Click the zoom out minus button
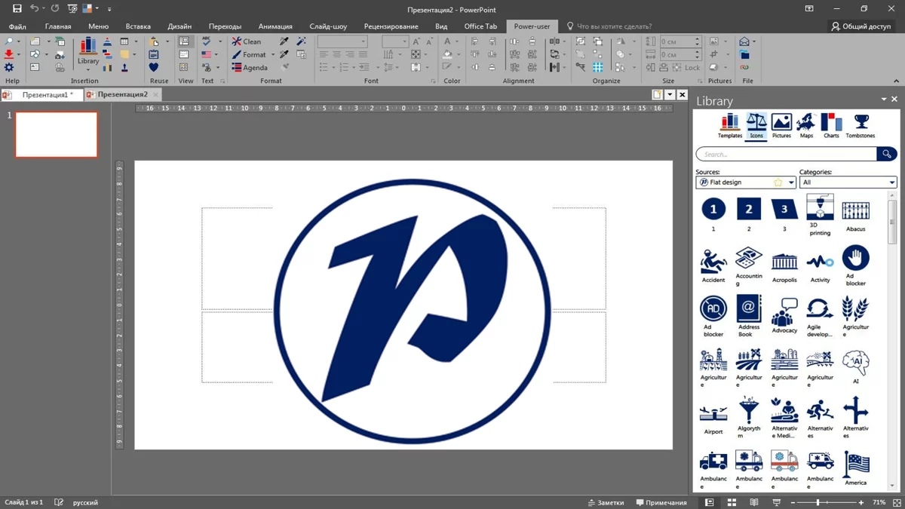Image resolution: width=905 pixels, height=509 pixels. pyautogui.click(x=793, y=502)
